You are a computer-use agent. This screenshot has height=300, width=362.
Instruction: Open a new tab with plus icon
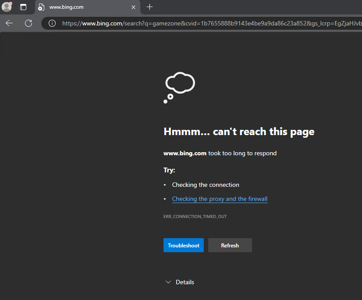click(149, 7)
